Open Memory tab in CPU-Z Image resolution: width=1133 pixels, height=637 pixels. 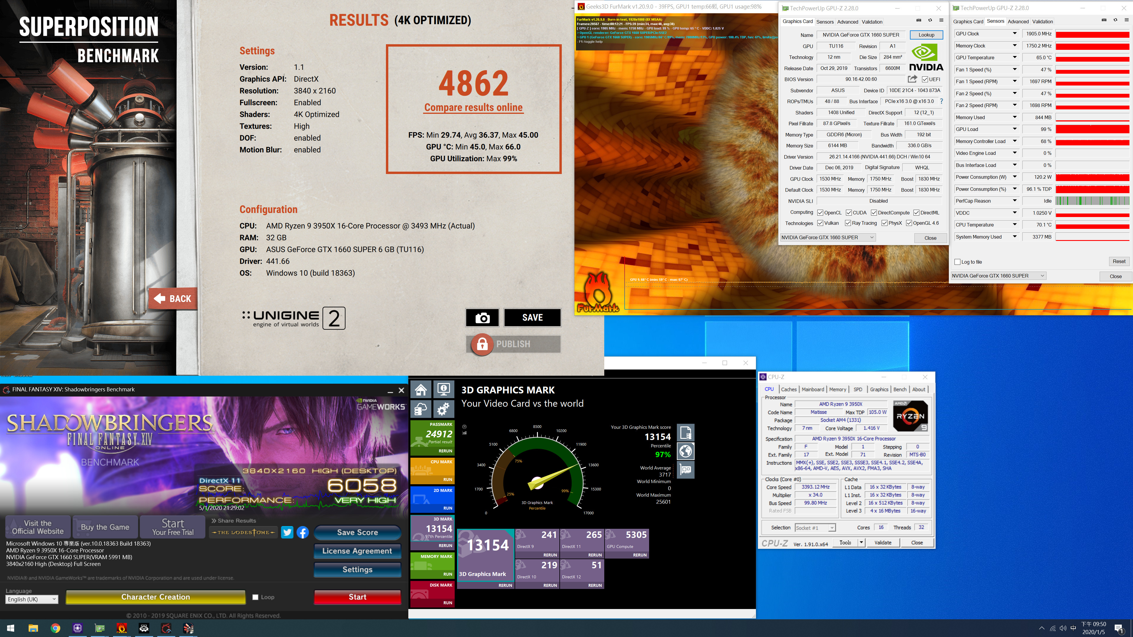[837, 390]
